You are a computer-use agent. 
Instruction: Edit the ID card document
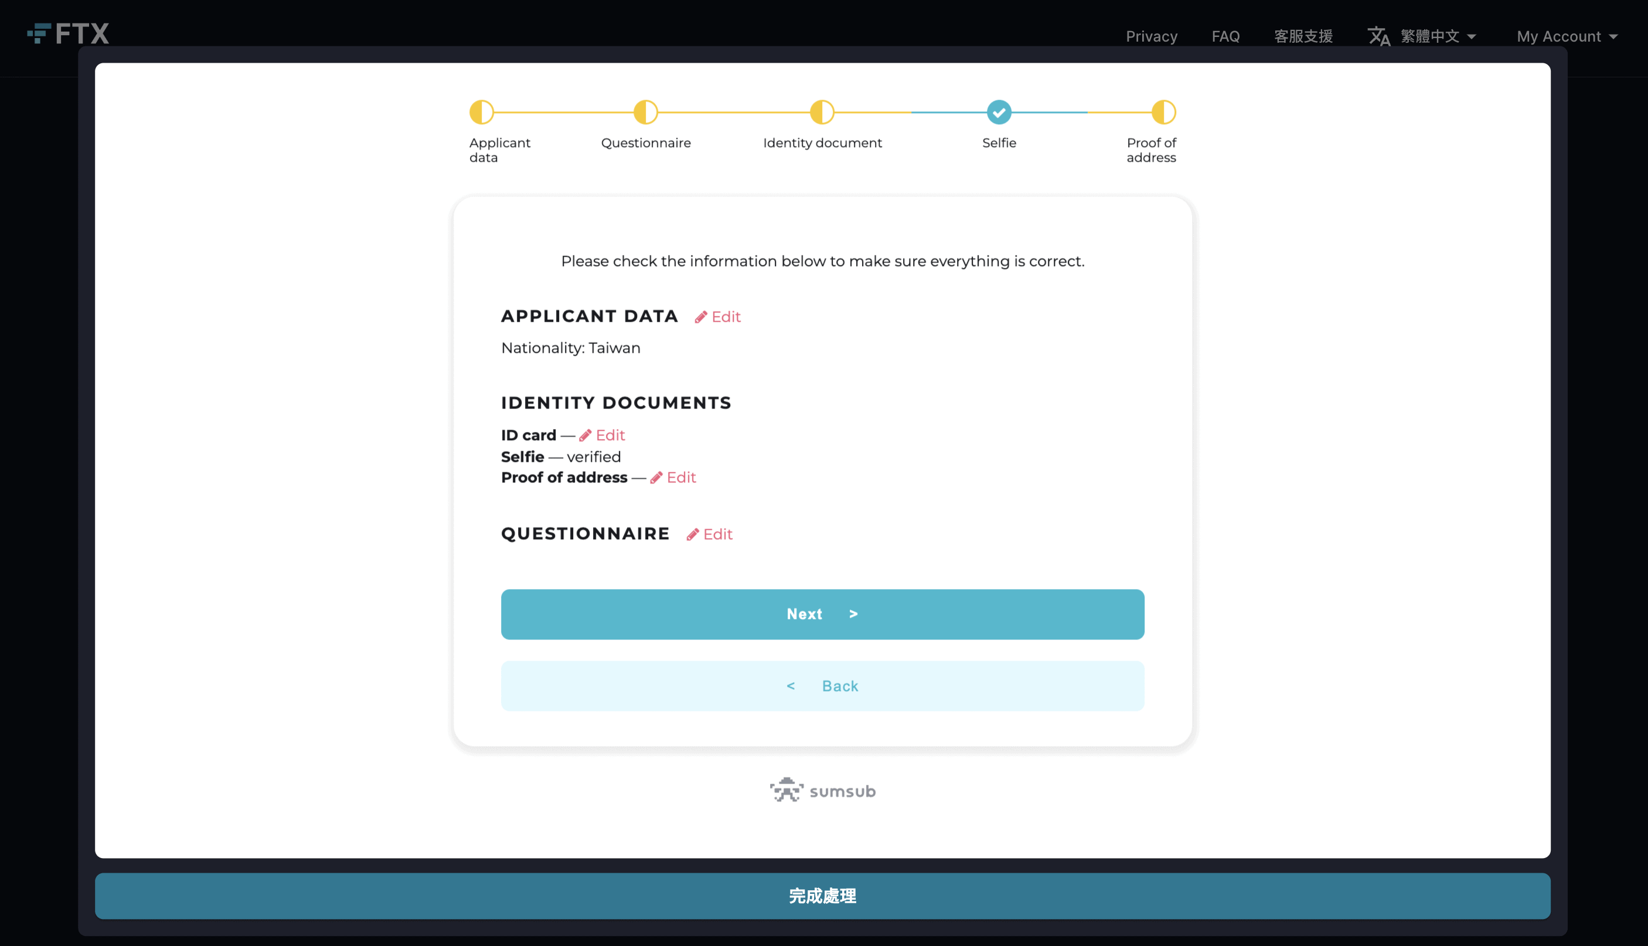(602, 435)
